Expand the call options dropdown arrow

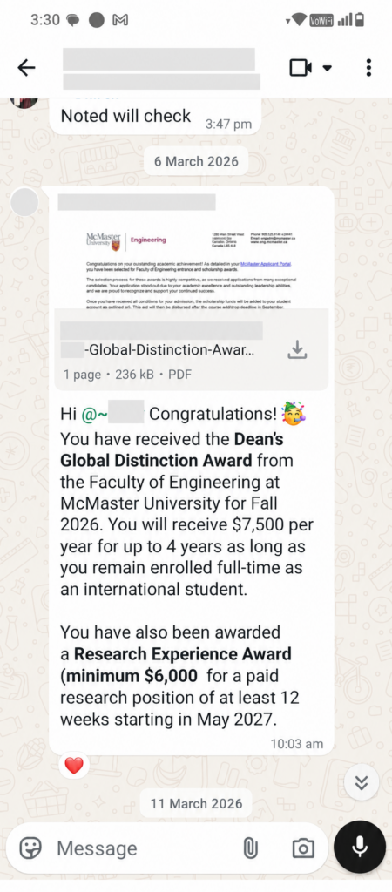pyautogui.click(x=328, y=68)
